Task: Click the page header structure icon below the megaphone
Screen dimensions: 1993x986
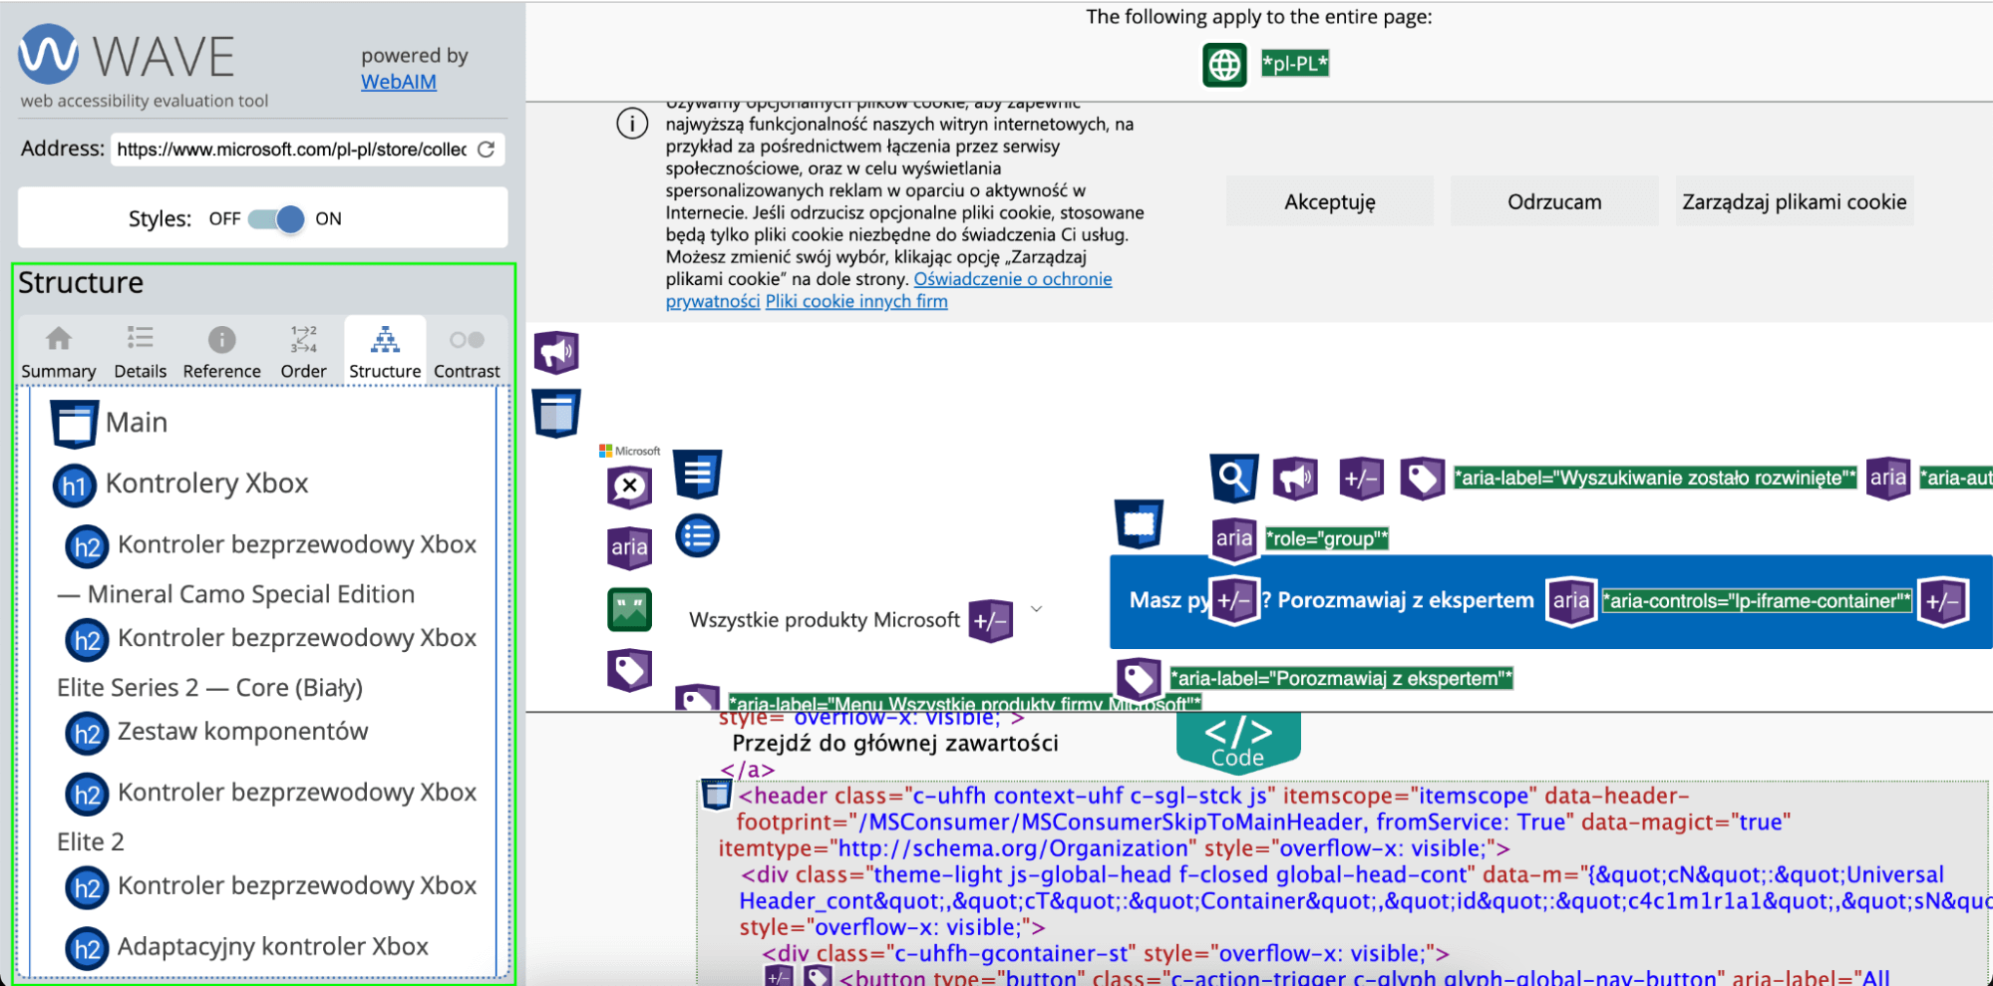Action: pyautogui.click(x=556, y=413)
